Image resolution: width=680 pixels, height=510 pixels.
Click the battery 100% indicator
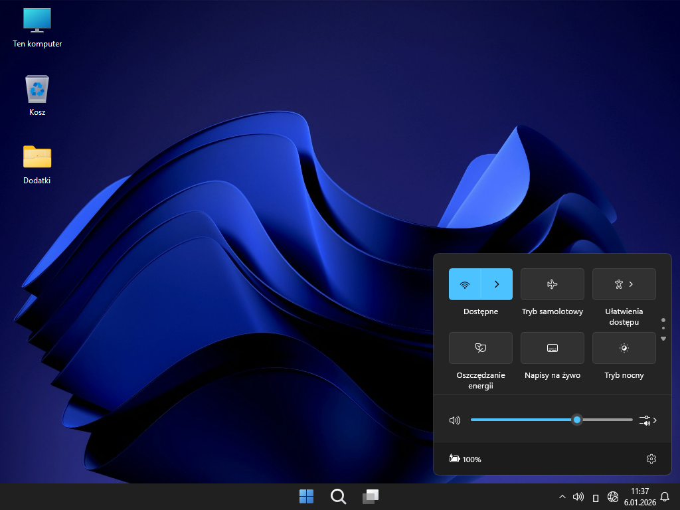tap(466, 459)
